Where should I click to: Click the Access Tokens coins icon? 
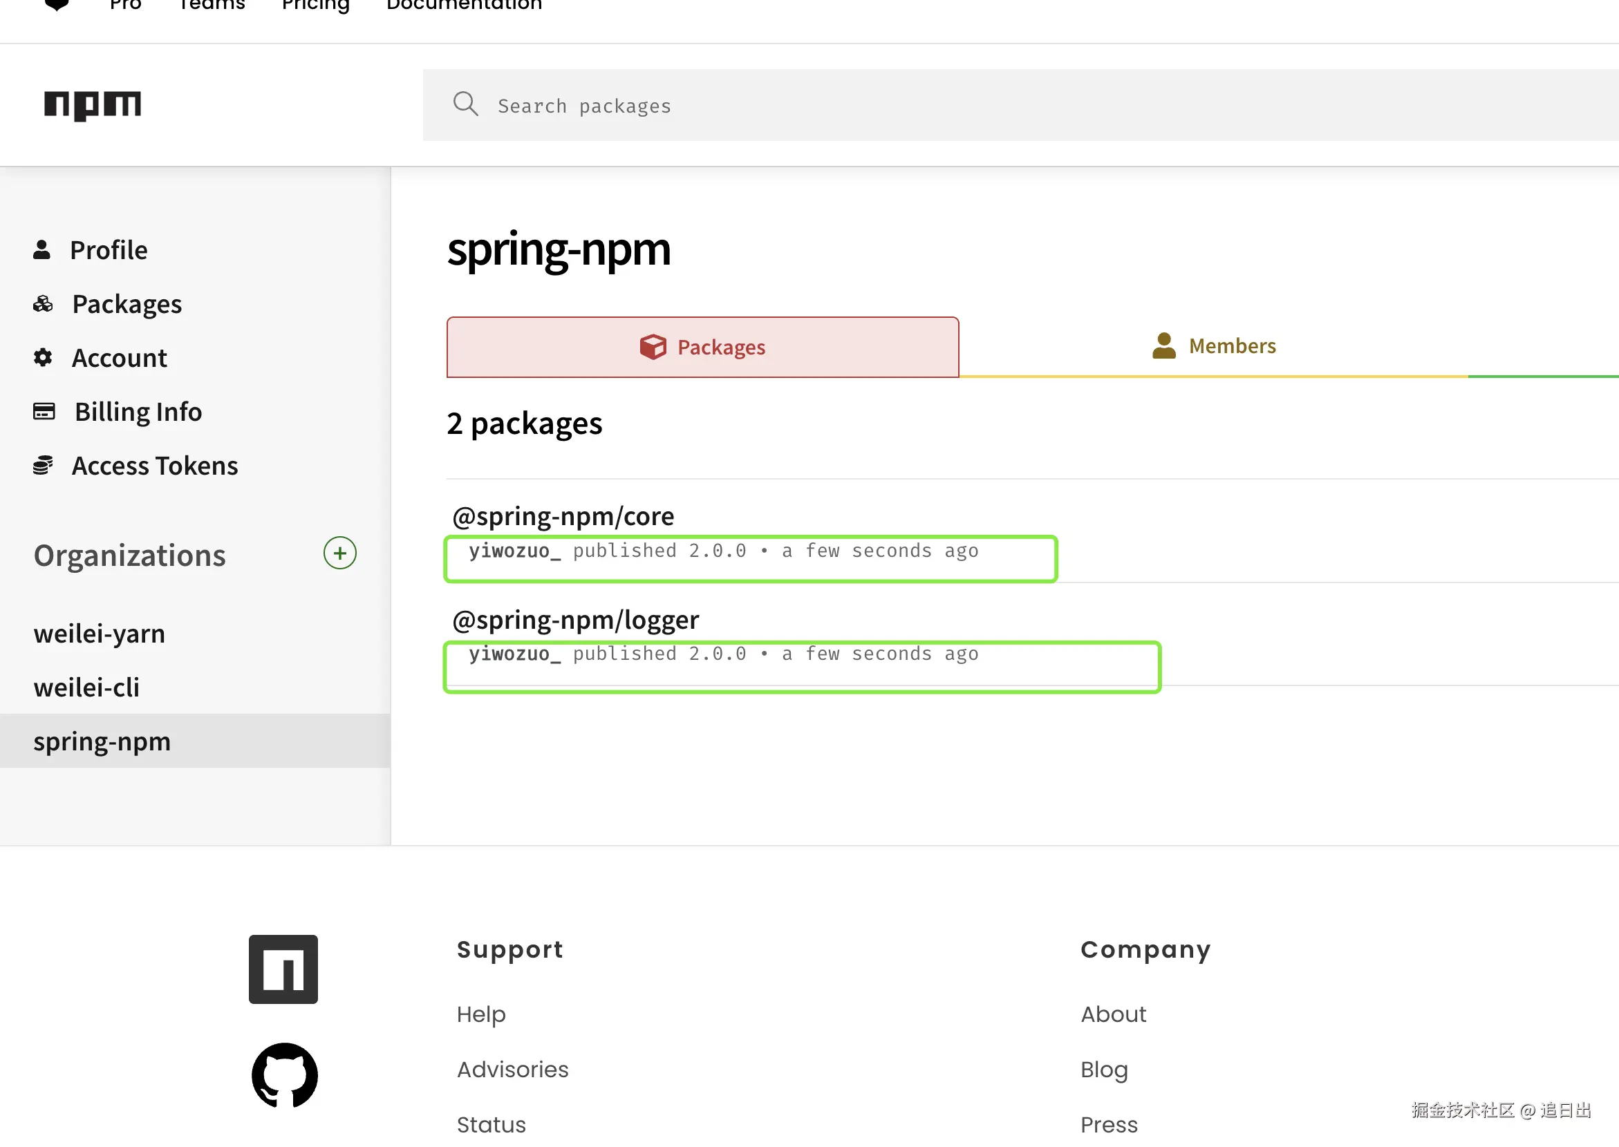click(43, 466)
